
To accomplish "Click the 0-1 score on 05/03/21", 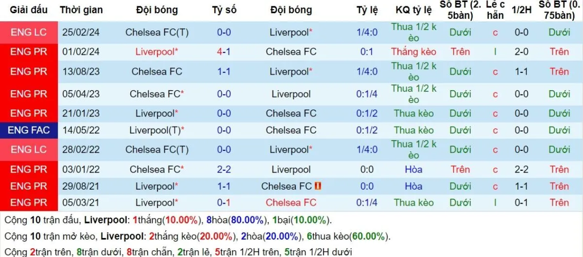I will coord(224,202).
